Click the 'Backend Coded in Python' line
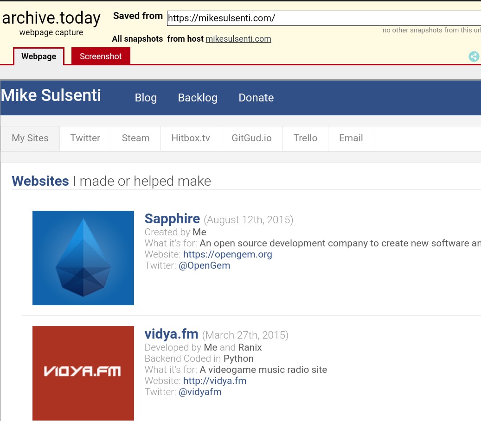Viewport: 481px width, 421px height. point(199,358)
